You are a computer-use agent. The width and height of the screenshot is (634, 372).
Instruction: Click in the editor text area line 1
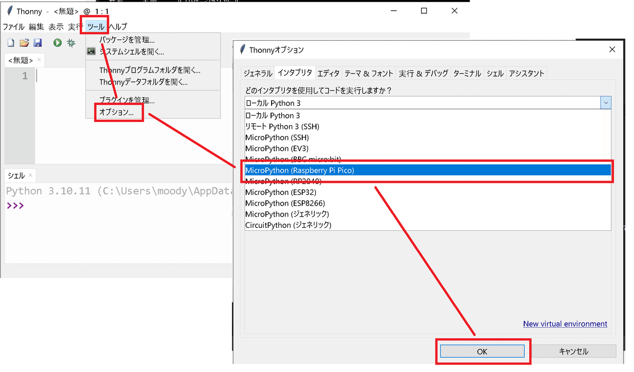pos(133,76)
